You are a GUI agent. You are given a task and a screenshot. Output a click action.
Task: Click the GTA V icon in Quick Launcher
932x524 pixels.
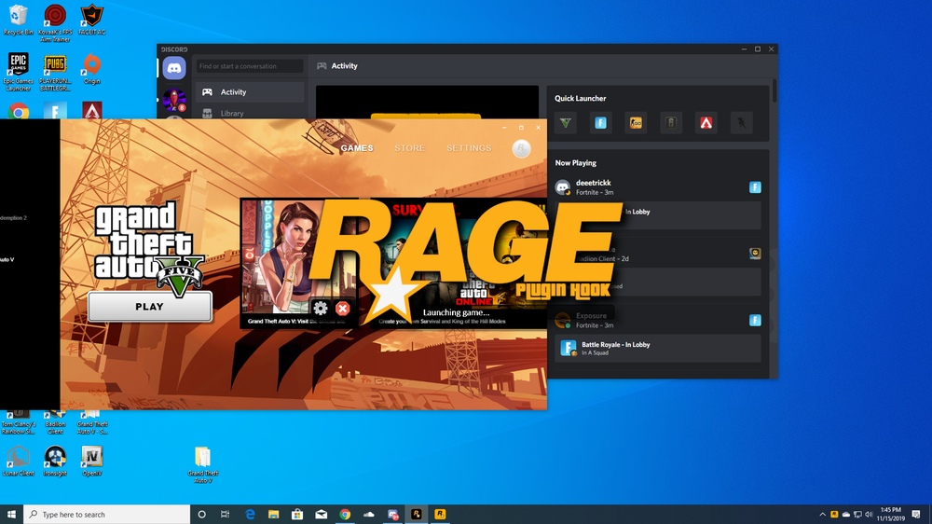point(566,123)
